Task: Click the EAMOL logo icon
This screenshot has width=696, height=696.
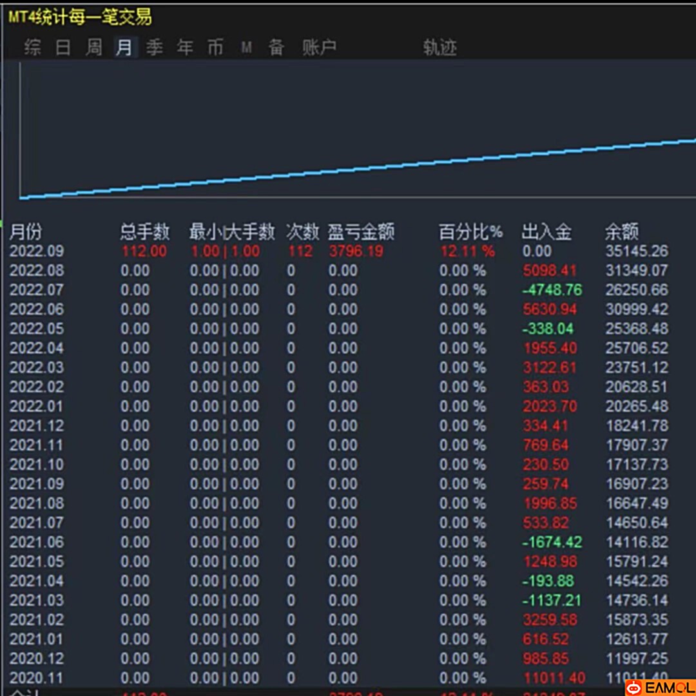Action: pyautogui.click(x=634, y=688)
